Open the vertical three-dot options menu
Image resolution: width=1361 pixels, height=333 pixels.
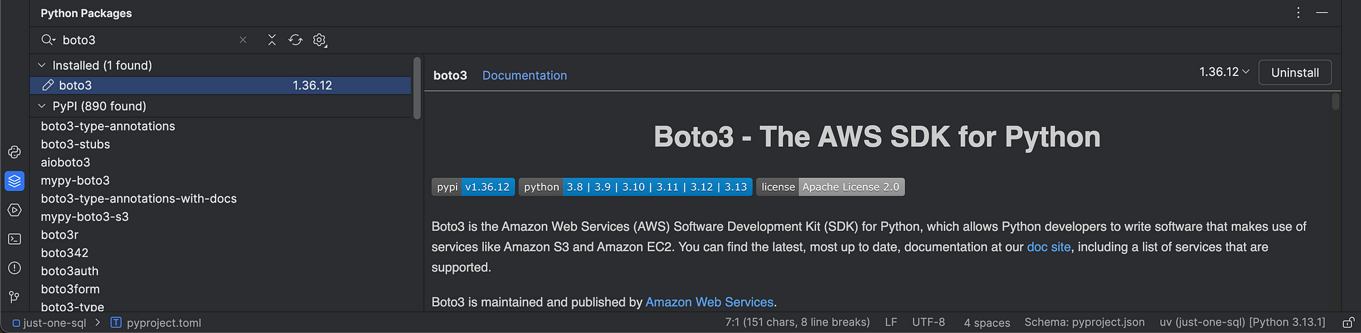click(1298, 13)
